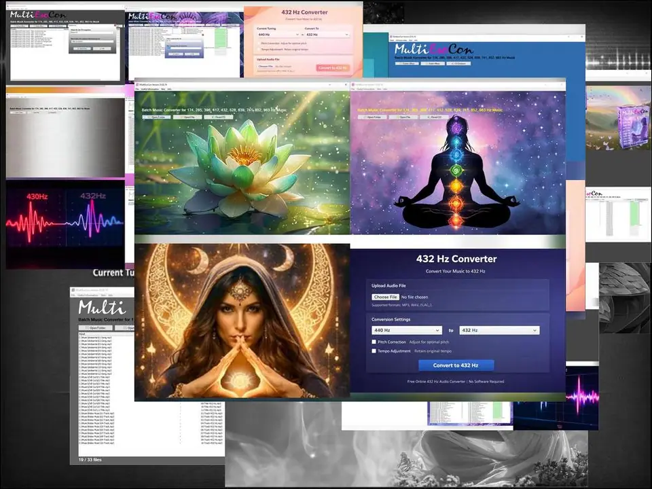Click Open Folder in the lotus window
Viewport: 652px width, 489px height.
pyautogui.click(x=156, y=117)
